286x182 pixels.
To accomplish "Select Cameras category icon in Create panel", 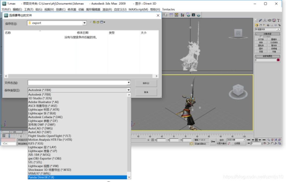I will 268,25.
